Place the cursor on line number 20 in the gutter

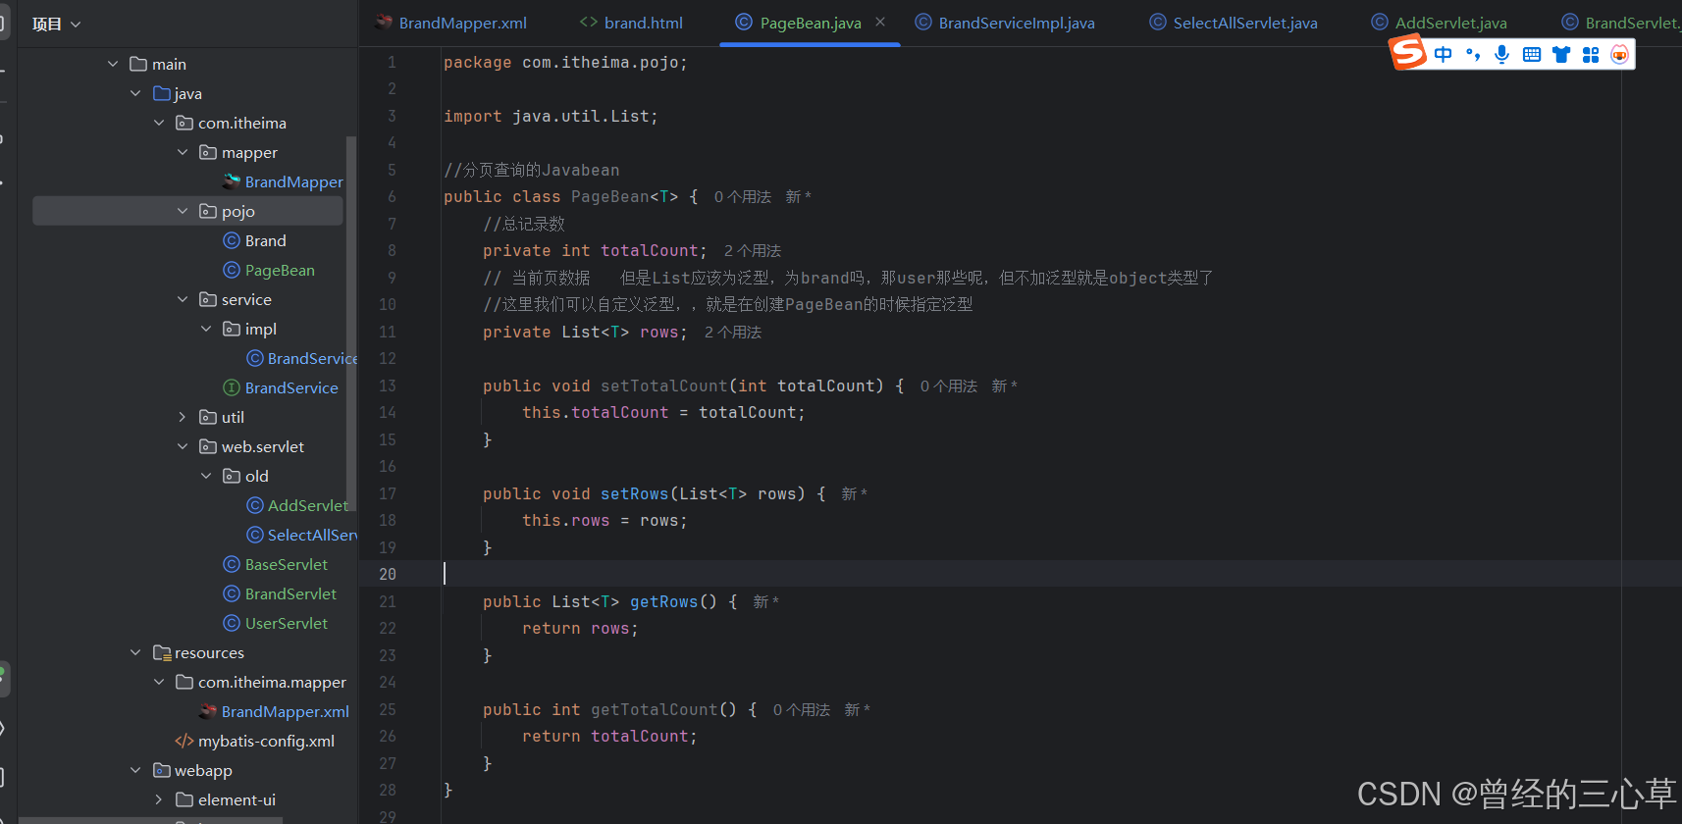click(388, 575)
